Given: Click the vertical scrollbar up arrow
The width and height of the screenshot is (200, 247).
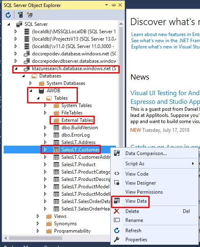Looking at the screenshot, I should [121, 24].
